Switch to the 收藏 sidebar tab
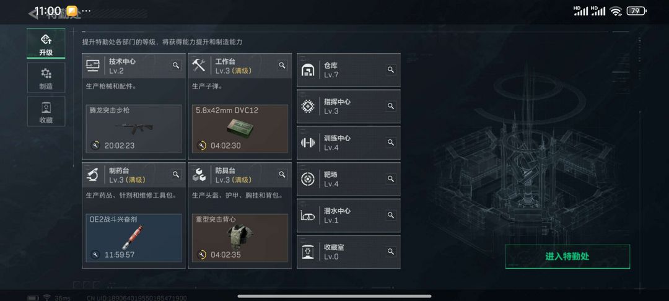Screen dimensions: 669x301 click(46, 111)
